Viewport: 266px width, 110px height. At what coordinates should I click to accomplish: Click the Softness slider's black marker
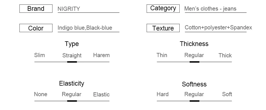(x=194, y=101)
